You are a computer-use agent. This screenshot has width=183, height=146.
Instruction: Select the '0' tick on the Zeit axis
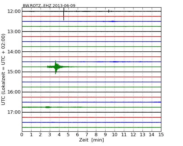pyautogui.click(x=22, y=135)
